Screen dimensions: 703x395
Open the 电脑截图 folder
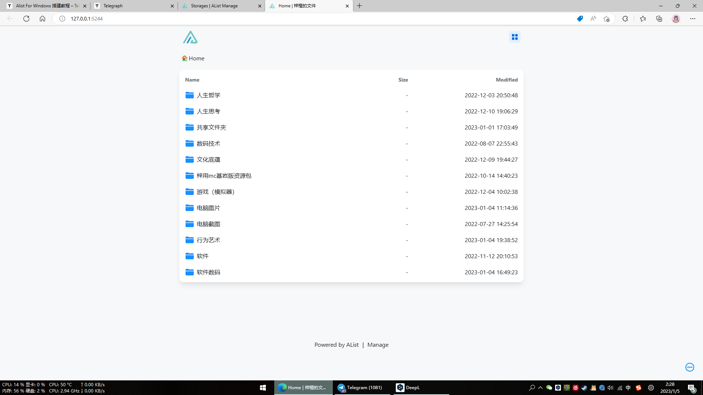208,224
